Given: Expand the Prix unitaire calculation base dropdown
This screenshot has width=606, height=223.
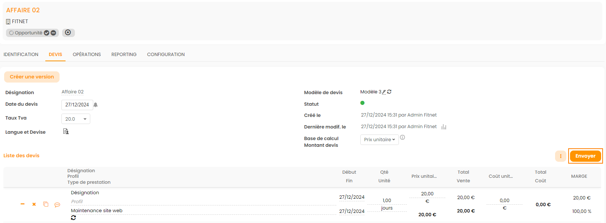Looking at the screenshot, I should [x=379, y=140].
